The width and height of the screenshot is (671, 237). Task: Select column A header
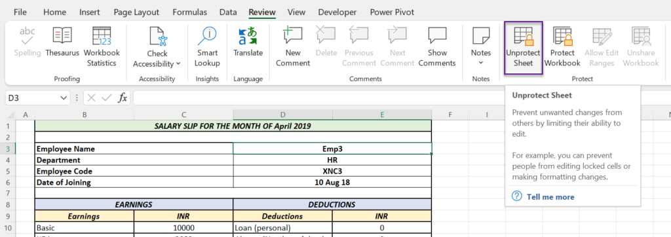coord(26,115)
